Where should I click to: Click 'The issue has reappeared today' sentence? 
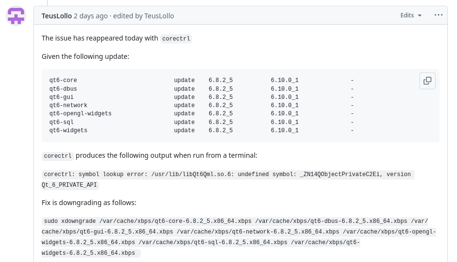99,38
